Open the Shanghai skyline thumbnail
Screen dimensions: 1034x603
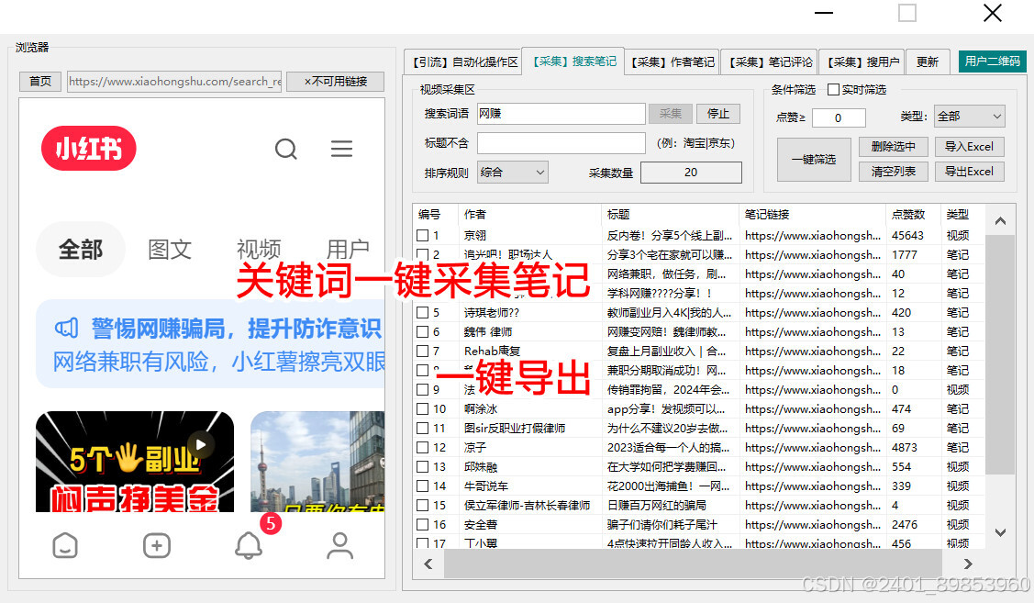tap(317, 461)
